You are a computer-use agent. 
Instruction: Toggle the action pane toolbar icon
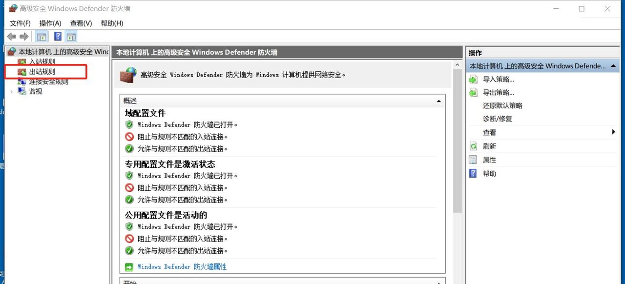coord(71,37)
